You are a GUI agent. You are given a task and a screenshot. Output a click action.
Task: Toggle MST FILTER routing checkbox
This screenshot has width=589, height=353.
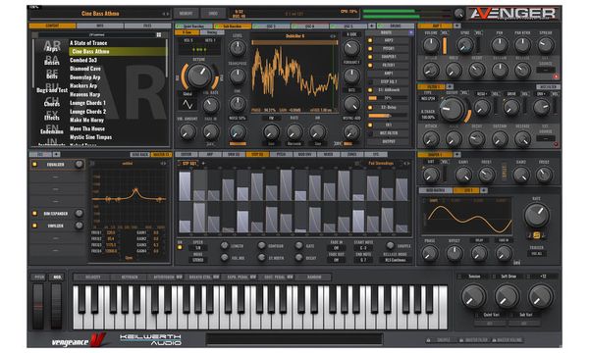370,133
